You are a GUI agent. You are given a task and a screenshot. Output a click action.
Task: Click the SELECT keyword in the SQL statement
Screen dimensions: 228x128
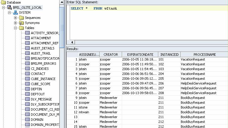tap(77, 8)
